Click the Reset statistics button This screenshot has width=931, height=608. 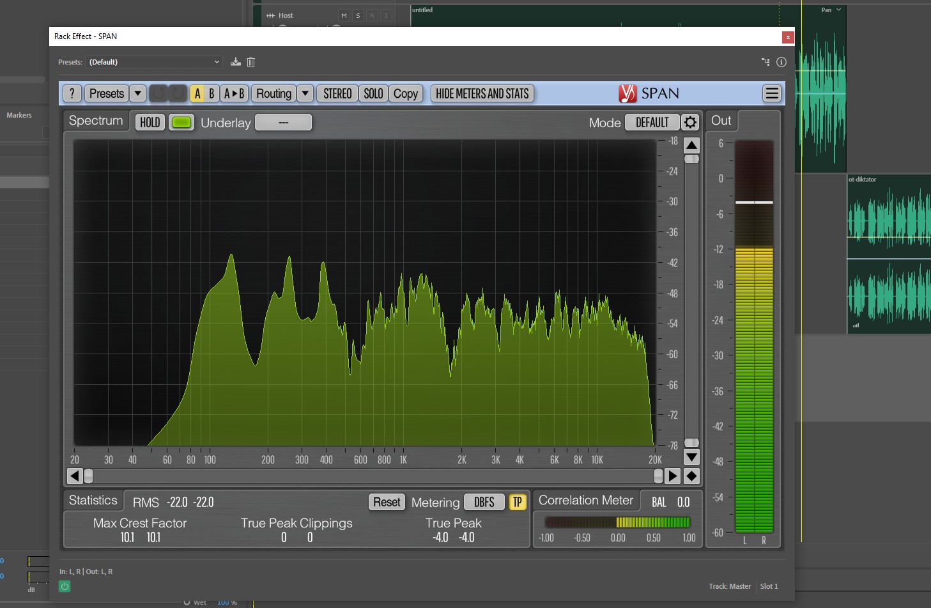[x=387, y=503]
